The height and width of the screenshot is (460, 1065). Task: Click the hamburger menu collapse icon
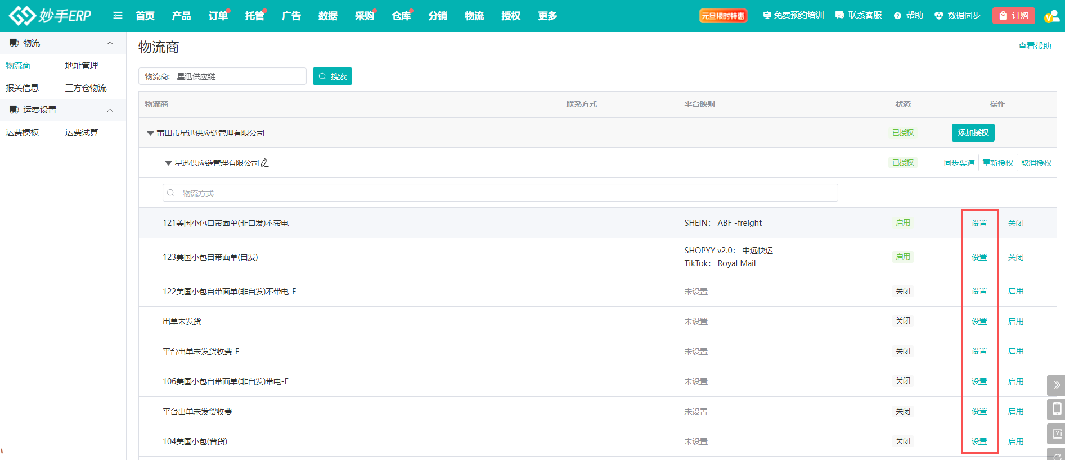coord(118,16)
